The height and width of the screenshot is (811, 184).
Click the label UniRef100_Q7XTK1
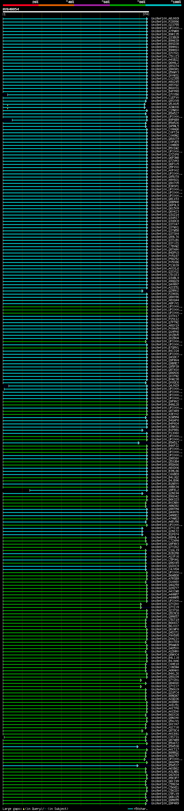(165, 54)
